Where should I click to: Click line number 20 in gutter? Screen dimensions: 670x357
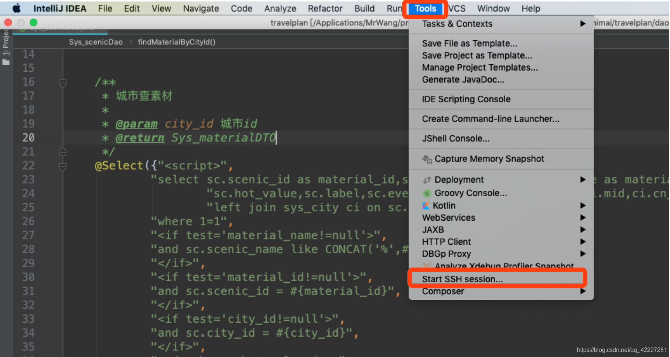click(28, 138)
